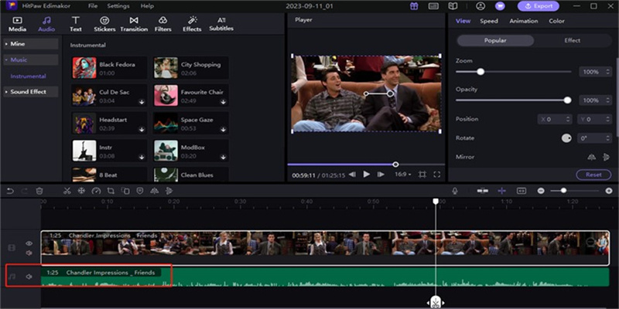Lock the video track icon
This screenshot has height=309, width=619.
point(12,248)
